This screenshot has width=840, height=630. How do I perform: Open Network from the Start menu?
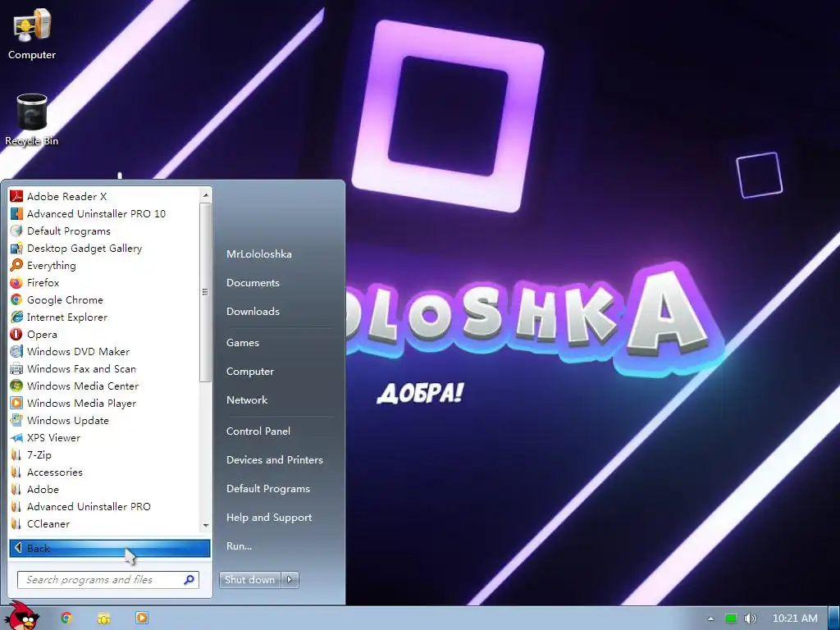pos(246,400)
